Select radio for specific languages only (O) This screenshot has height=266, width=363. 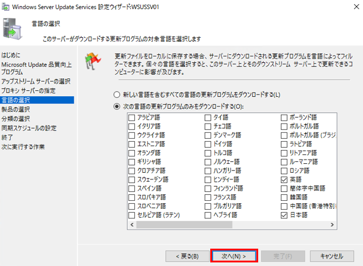[x=117, y=106]
